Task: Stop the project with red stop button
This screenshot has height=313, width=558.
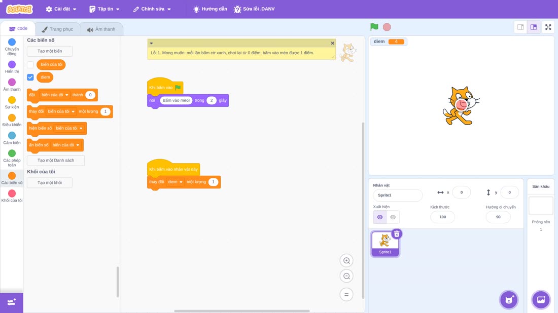Action: click(387, 27)
